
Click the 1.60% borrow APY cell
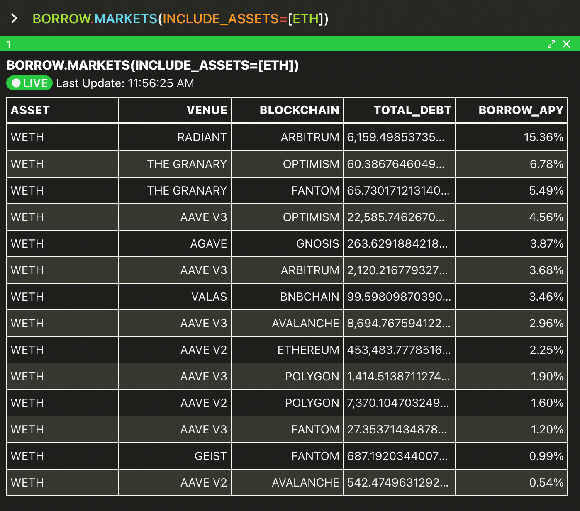coord(512,403)
